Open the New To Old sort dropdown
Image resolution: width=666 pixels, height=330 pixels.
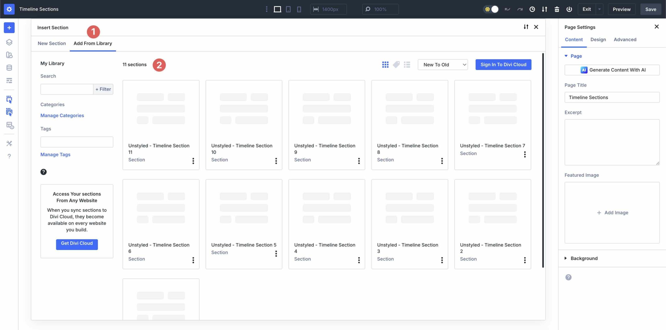pyautogui.click(x=442, y=65)
